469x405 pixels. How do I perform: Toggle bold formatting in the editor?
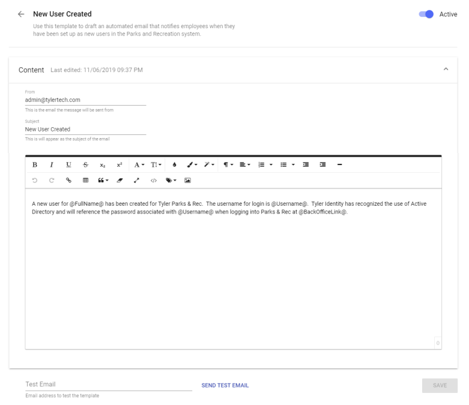click(35, 164)
